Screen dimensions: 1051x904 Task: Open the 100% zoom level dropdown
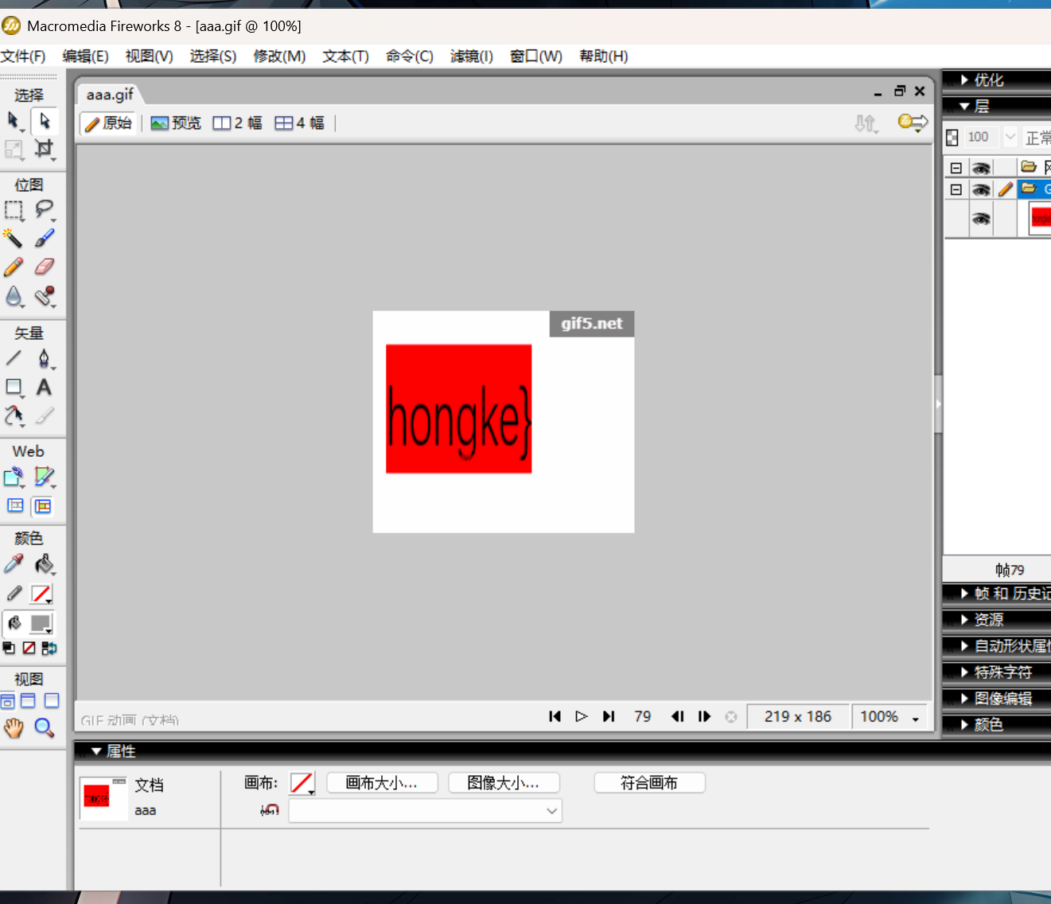(915, 718)
